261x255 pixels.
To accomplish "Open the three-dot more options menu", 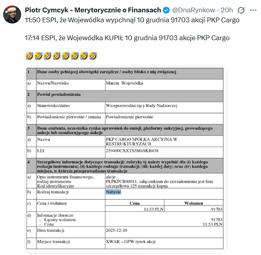I will pos(253,10).
